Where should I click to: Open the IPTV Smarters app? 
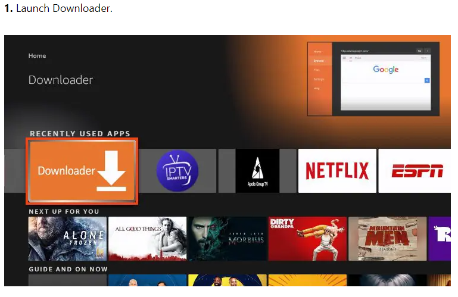[x=177, y=171]
